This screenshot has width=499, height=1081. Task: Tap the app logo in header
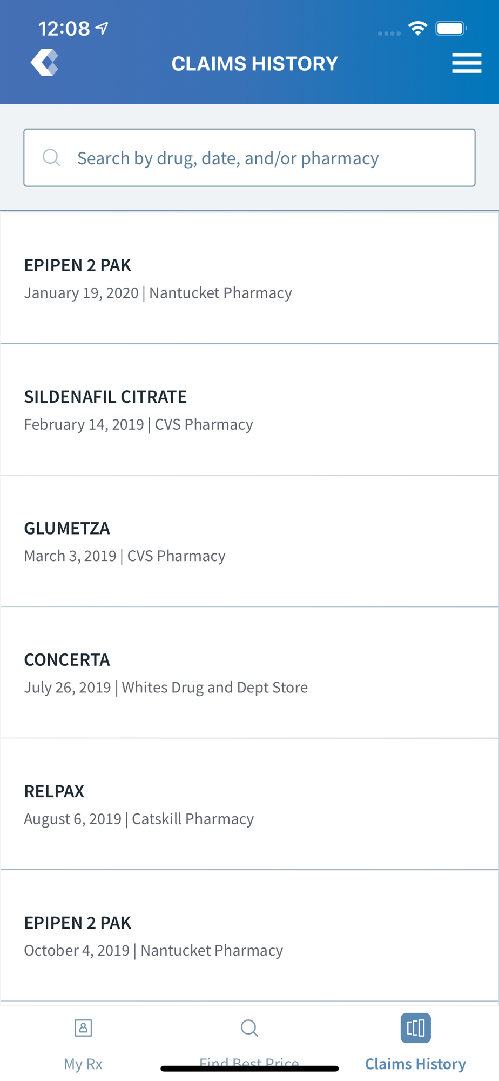point(44,63)
